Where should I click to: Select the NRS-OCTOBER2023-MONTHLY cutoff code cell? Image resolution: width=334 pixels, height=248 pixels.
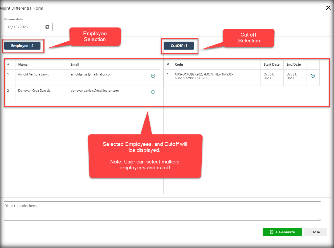(x=204, y=76)
